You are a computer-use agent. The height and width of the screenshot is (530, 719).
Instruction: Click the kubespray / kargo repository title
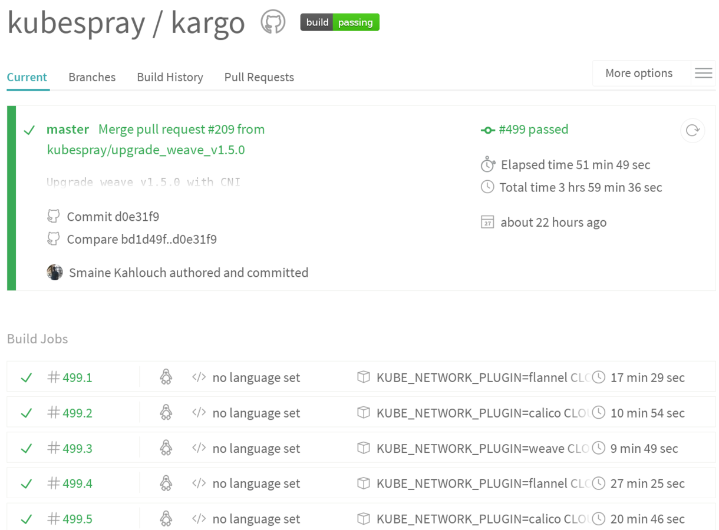click(126, 22)
